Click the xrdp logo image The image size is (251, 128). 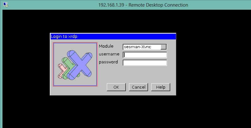(75, 64)
